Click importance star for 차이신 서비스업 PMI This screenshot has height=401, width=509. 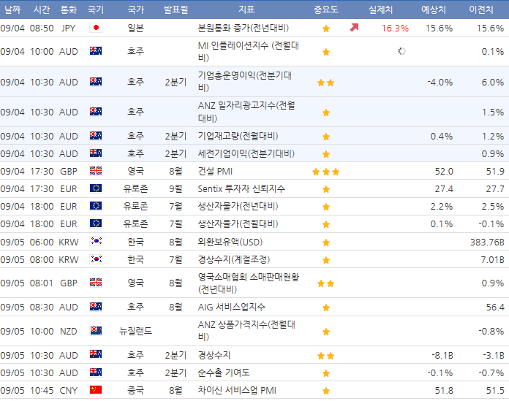point(326,392)
